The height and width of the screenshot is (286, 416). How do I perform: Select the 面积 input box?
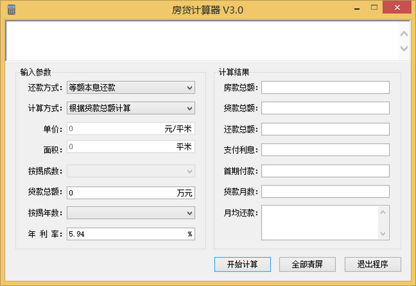coord(131,146)
